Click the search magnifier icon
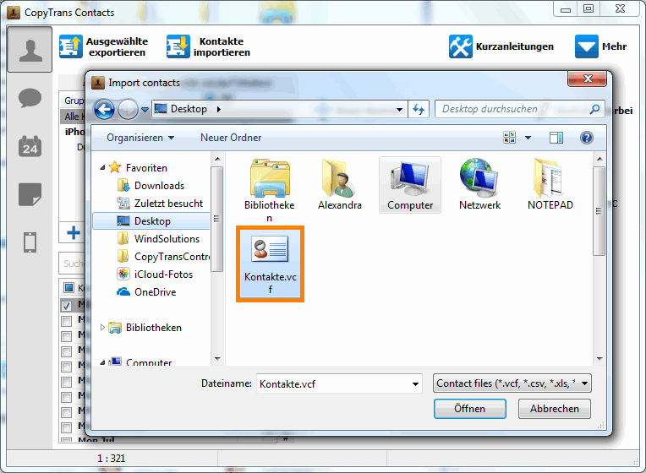This screenshot has height=473, width=646. (594, 109)
